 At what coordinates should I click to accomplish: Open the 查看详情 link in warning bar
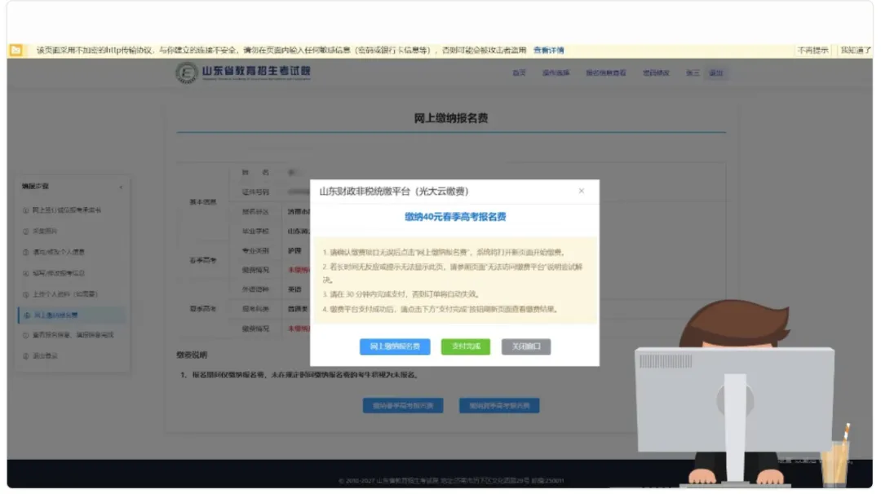tap(548, 50)
